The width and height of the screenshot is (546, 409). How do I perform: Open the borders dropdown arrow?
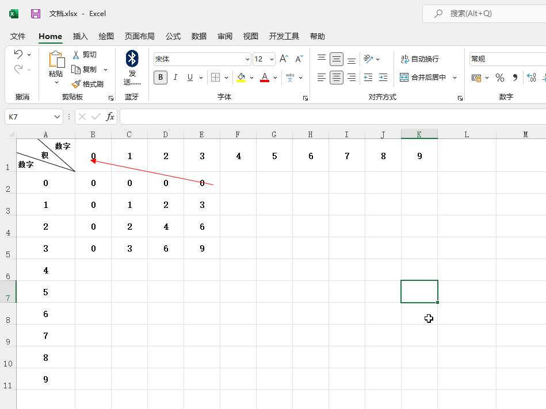(x=226, y=78)
